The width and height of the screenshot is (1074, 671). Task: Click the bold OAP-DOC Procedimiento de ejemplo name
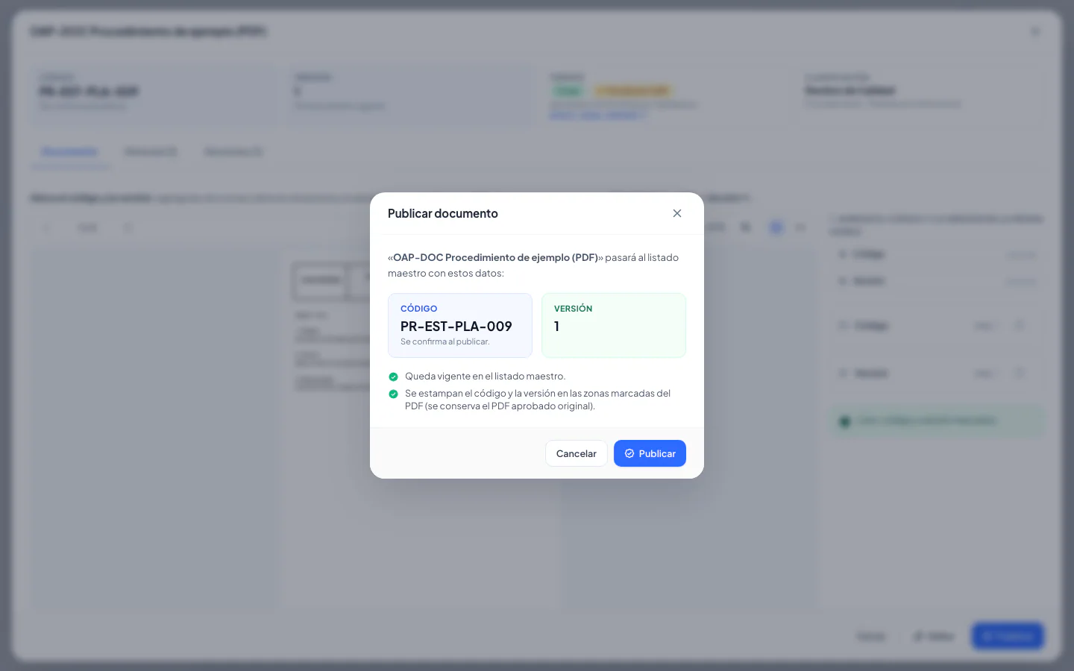pyautogui.click(x=495, y=257)
